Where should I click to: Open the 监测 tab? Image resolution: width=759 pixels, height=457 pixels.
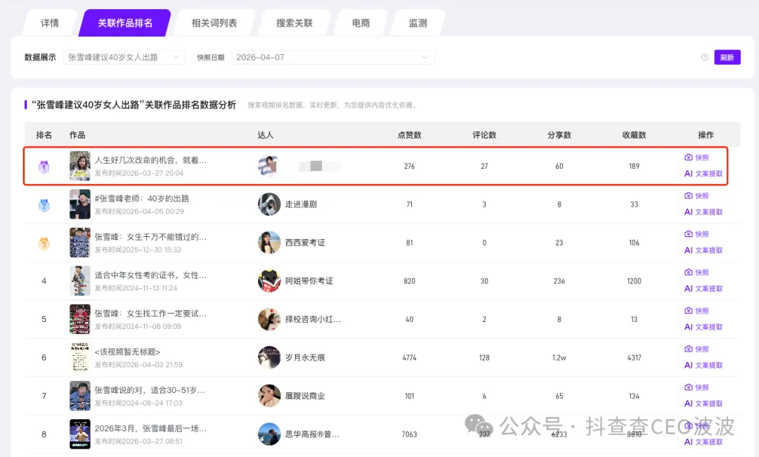pos(417,22)
